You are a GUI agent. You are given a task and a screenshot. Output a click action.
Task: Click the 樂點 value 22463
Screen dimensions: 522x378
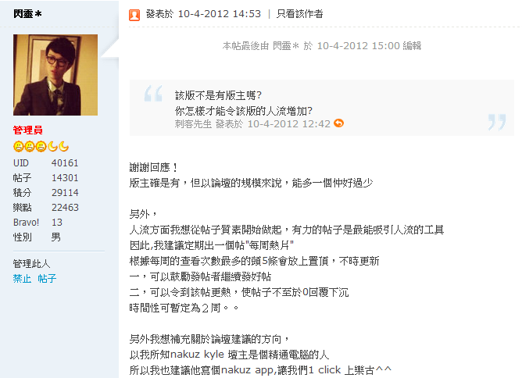[x=65, y=208]
